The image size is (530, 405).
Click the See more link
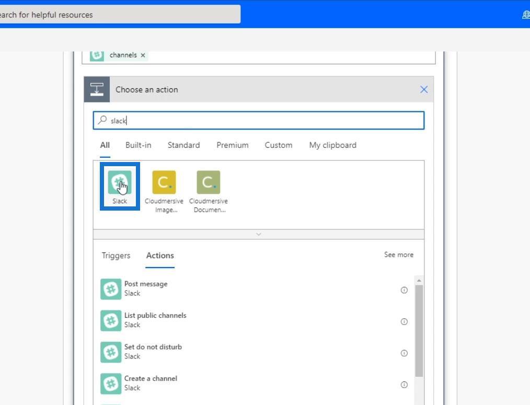click(398, 254)
